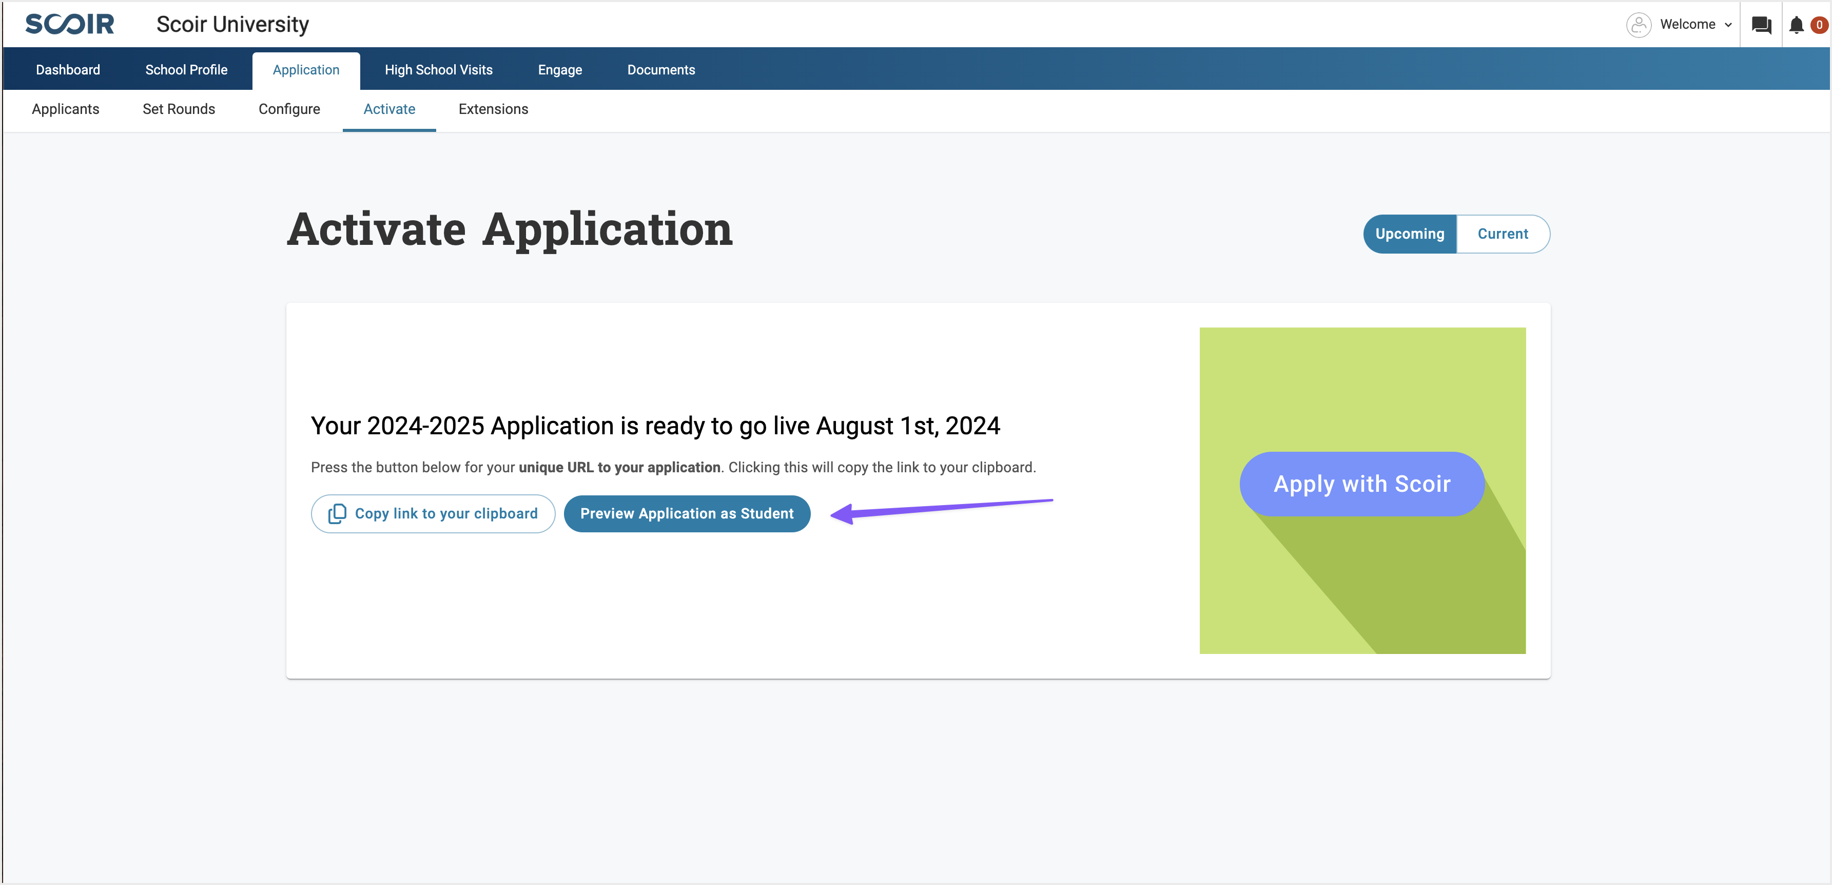
Task: Click the Apply with Scoir button image
Action: tap(1361, 484)
